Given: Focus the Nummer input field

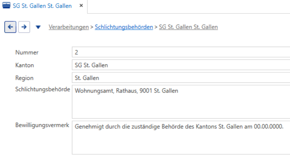Looking at the screenshot, I should pos(181,52).
